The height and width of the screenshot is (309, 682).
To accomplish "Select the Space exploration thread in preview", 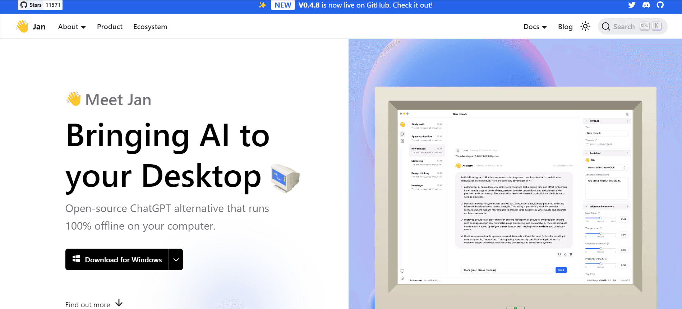I will pos(427,138).
